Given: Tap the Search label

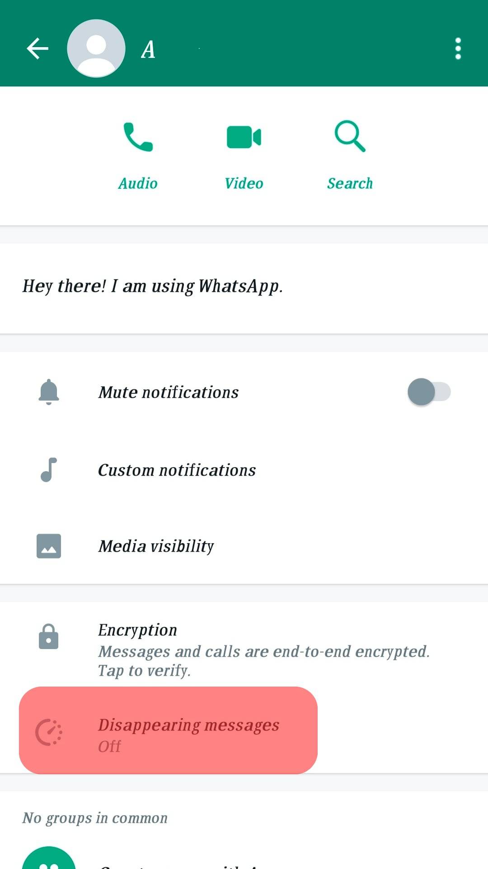Looking at the screenshot, I should [350, 183].
